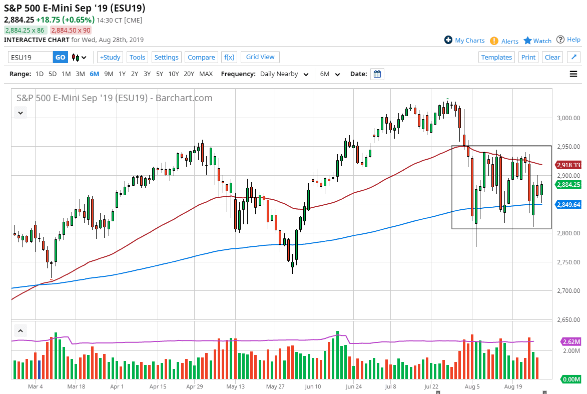
Task: Open the +Study panel
Action: point(110,57)
